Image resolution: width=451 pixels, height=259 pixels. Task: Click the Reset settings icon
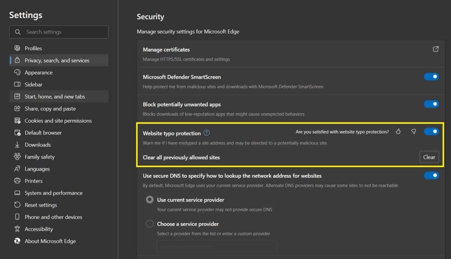17,205
